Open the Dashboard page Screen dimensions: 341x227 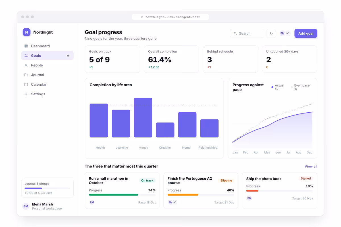point(47,46)
